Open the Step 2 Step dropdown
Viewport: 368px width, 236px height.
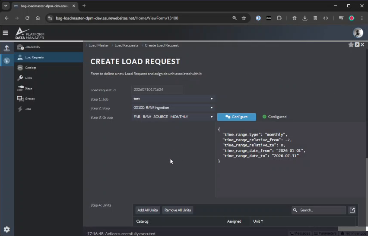click(173, 108)
